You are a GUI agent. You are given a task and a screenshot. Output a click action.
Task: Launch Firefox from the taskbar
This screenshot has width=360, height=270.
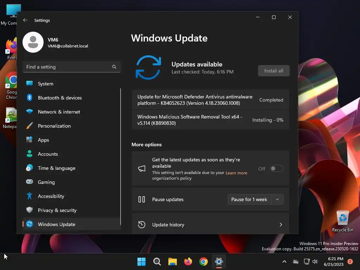(188, 262)
